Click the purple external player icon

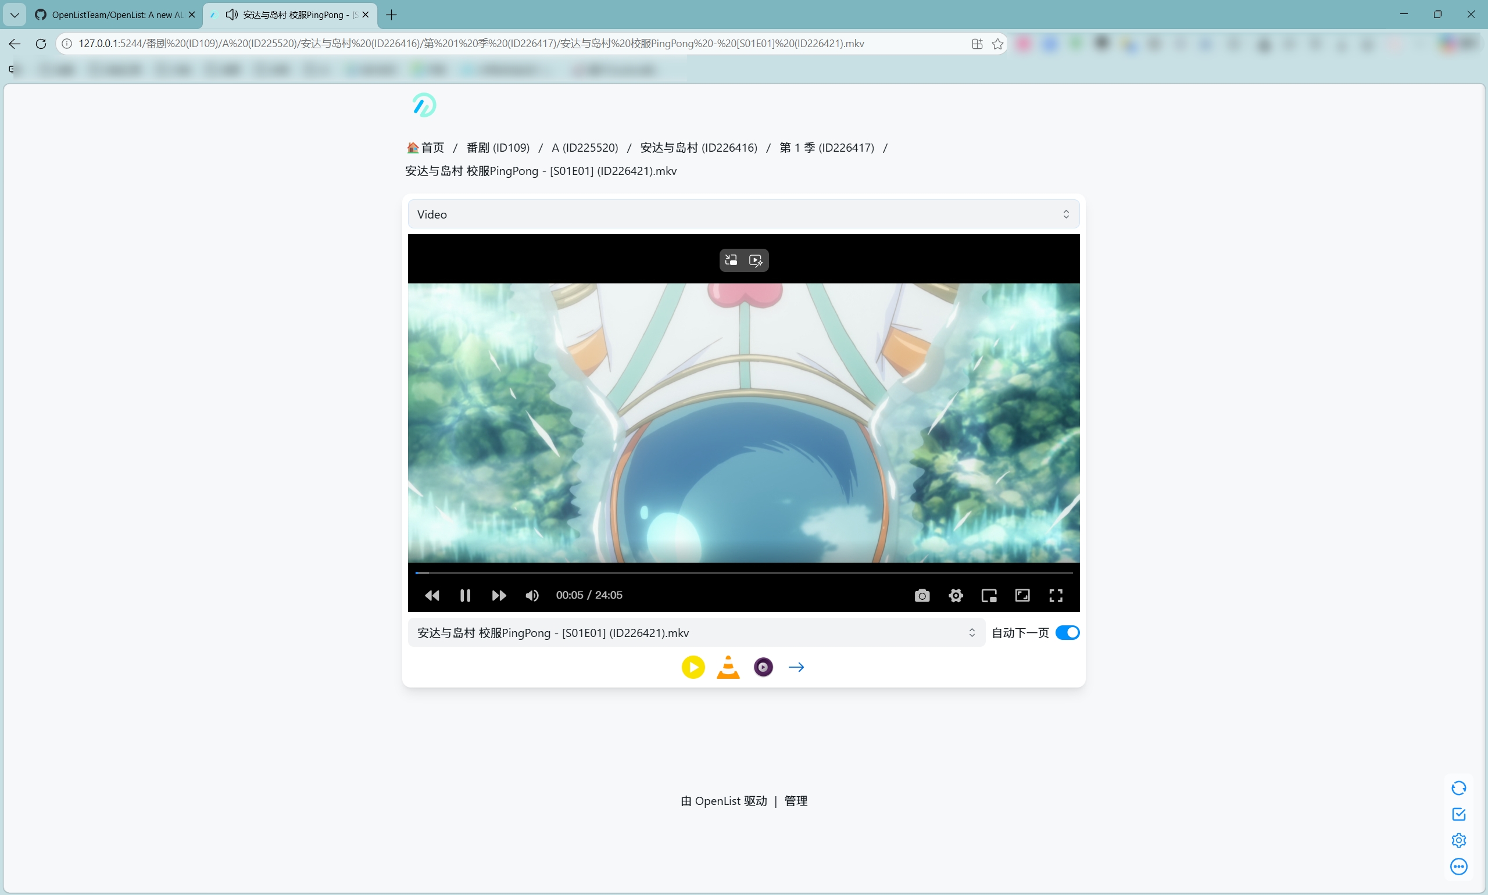click(x=763, y=667)
